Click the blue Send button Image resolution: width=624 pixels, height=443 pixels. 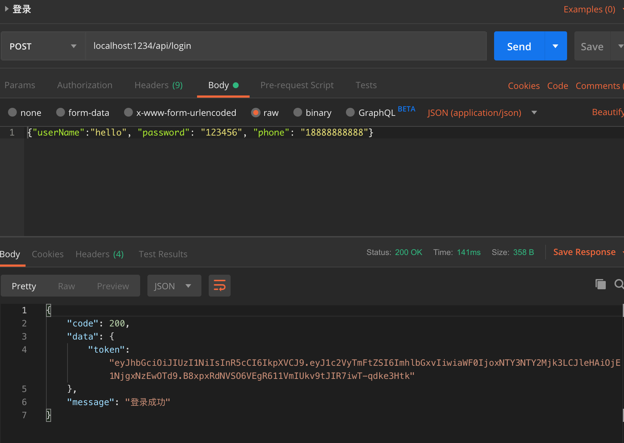click(x=519, y=46)
